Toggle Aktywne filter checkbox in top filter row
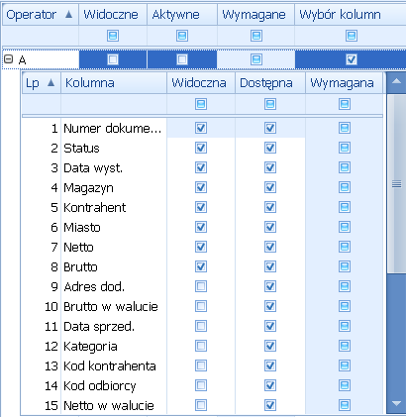This screenshot has height=417, width=406. click(182, 36)
